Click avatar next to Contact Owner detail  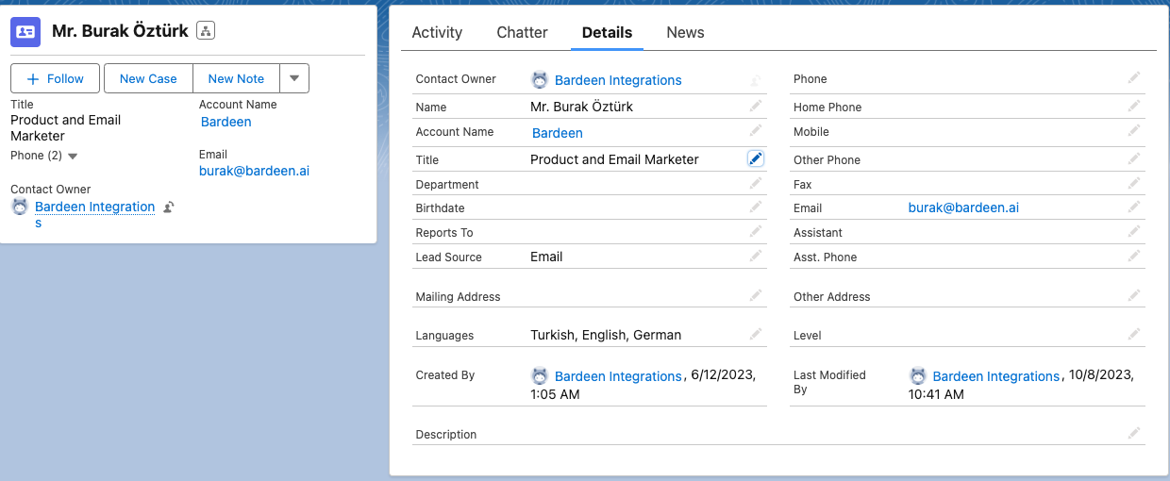[540, 80]
